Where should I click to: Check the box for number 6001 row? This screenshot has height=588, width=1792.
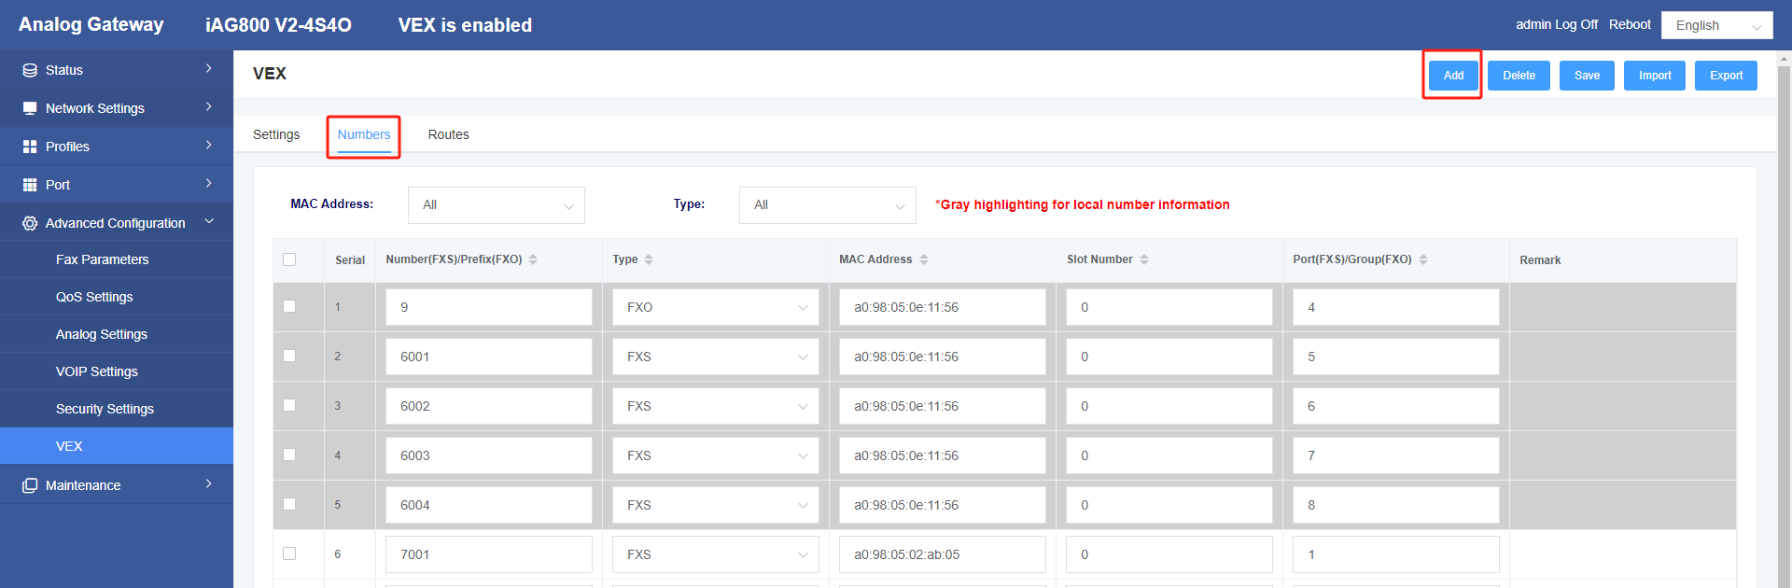[289, 356]
